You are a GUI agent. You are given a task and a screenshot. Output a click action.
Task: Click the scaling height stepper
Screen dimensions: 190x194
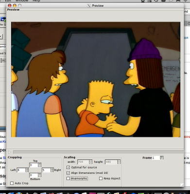(119, 162)
